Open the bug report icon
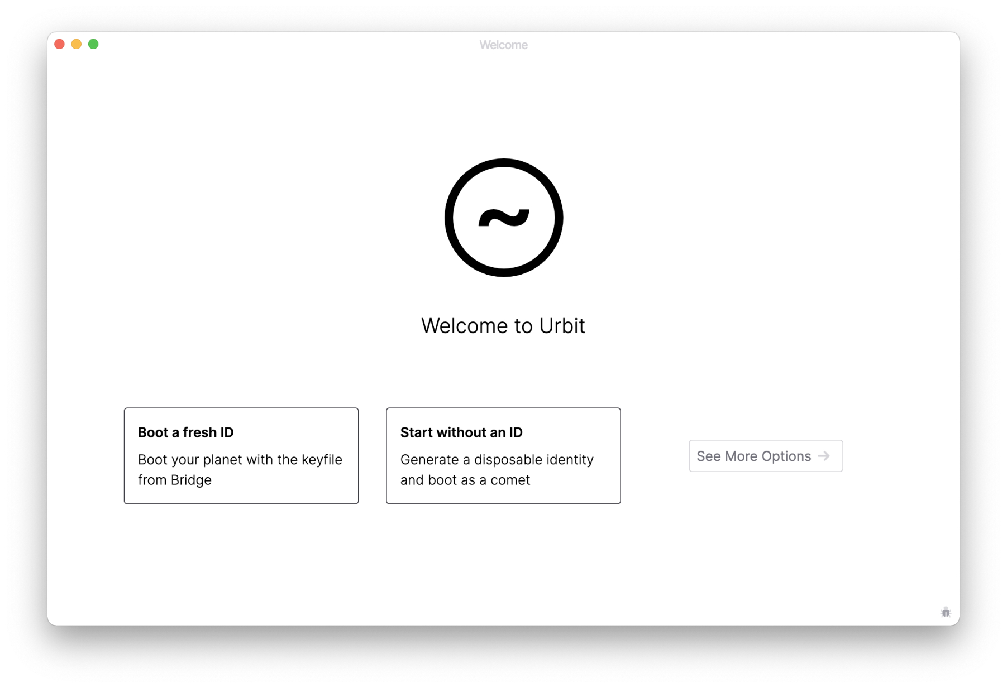1007x688 pixels. [x=945, y=612]
